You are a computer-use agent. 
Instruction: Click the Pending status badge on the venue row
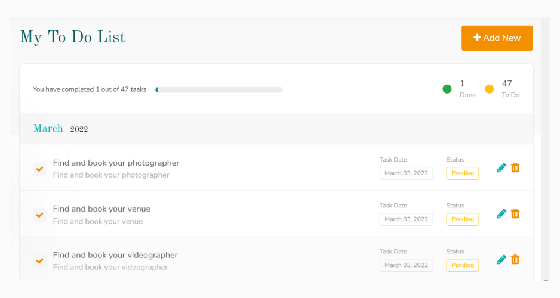coord(463,219)
